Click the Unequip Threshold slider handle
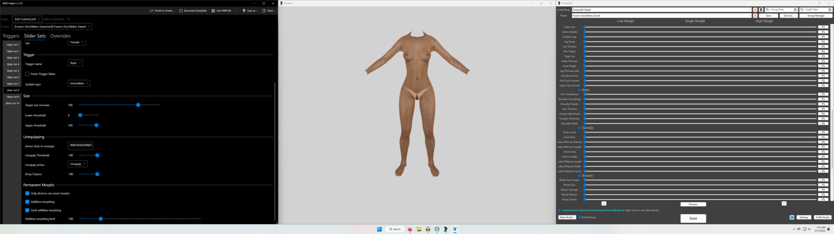 pyautogui.click(x=97, y=155)
